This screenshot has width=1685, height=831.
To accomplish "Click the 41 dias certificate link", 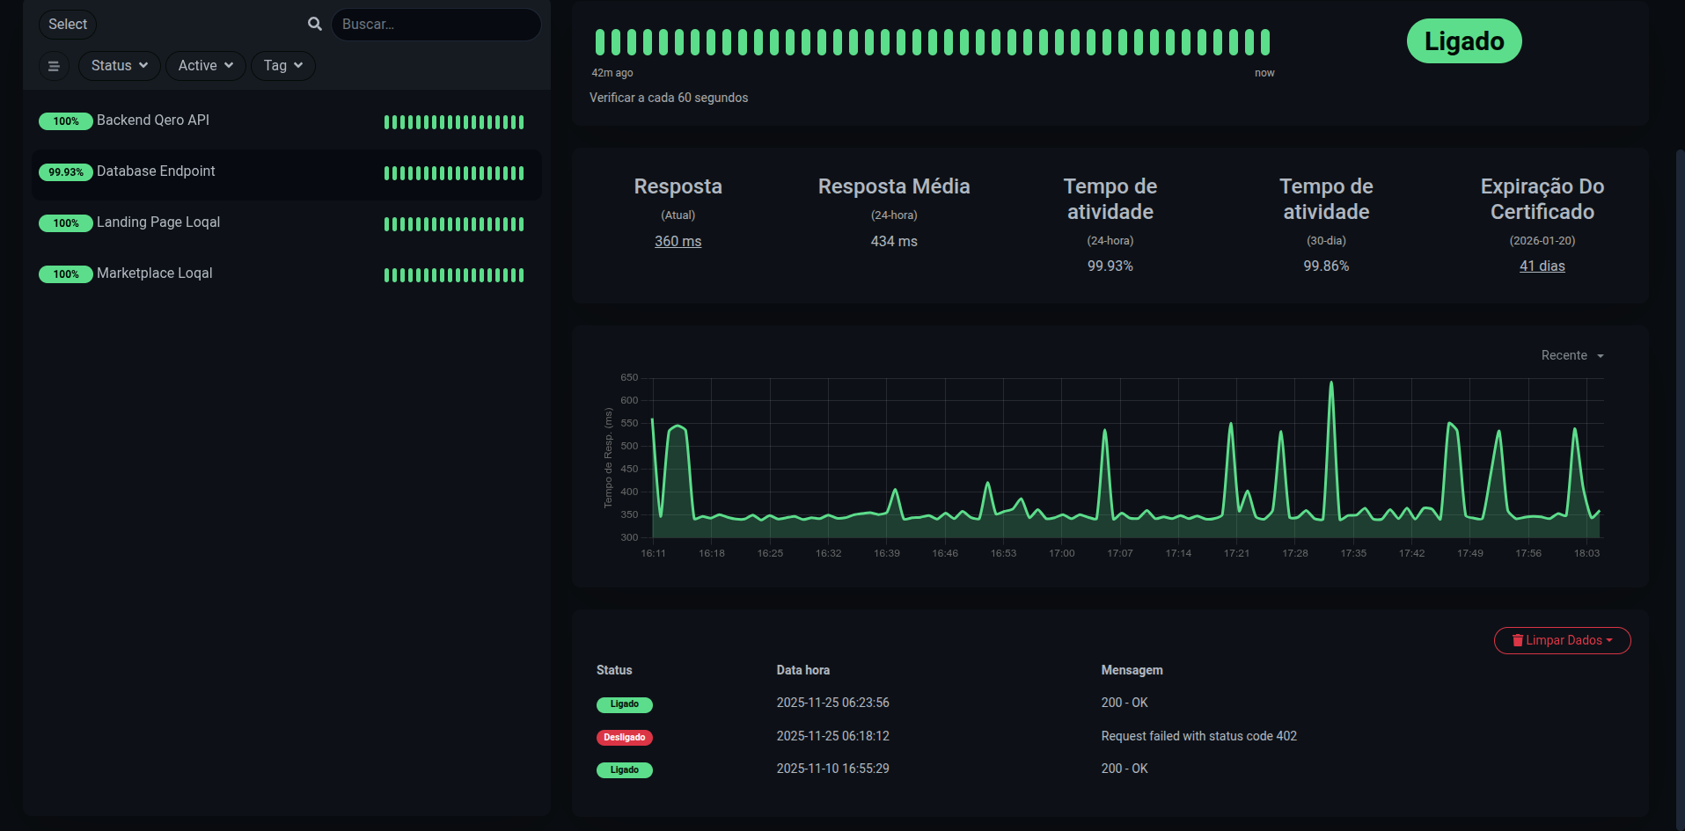I will pyautogui.click(x=1542, y=266).
